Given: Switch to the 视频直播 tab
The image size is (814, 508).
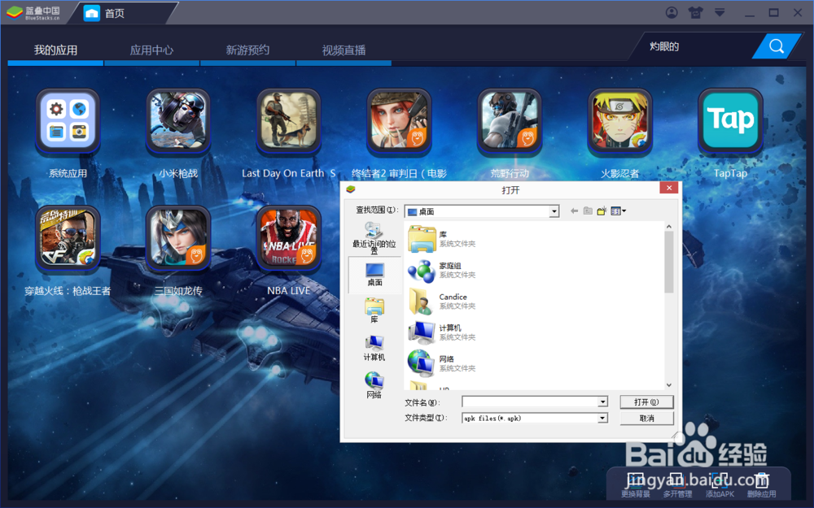Looking at the screenshot, I should [344, 50].
